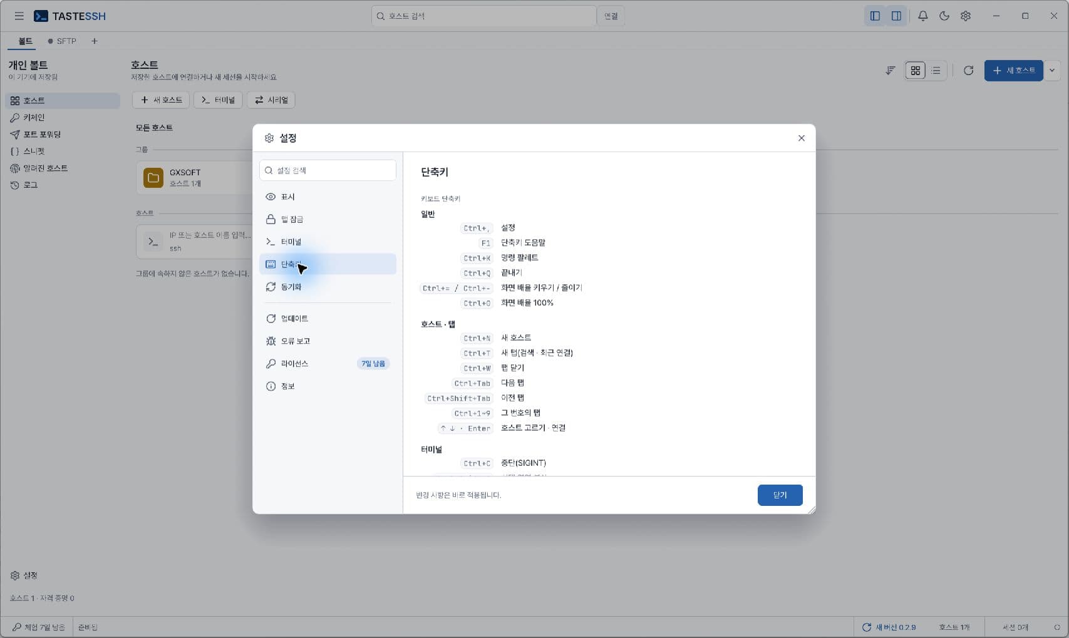Switch to grid view of hosts
This screenshot has height=638, width=1069.
pyautogui.click(x=916, y=71)
